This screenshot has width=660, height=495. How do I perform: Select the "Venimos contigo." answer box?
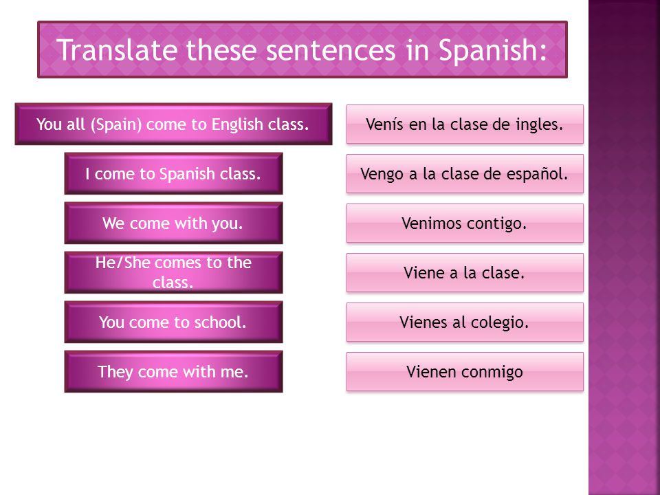coord(465,223)
